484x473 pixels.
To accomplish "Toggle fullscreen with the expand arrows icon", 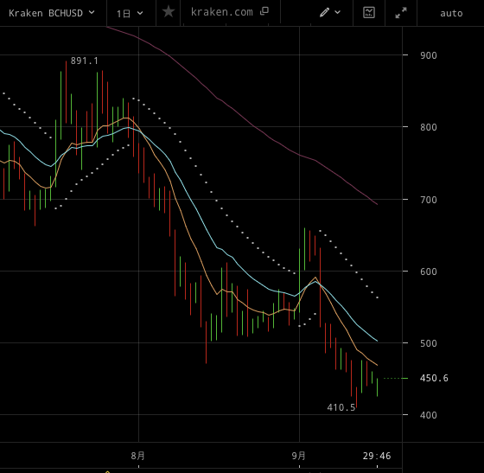I will pyautogui.click(x=401, y=13).
